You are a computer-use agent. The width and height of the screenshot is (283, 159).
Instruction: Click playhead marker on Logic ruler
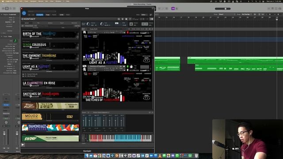277,19
